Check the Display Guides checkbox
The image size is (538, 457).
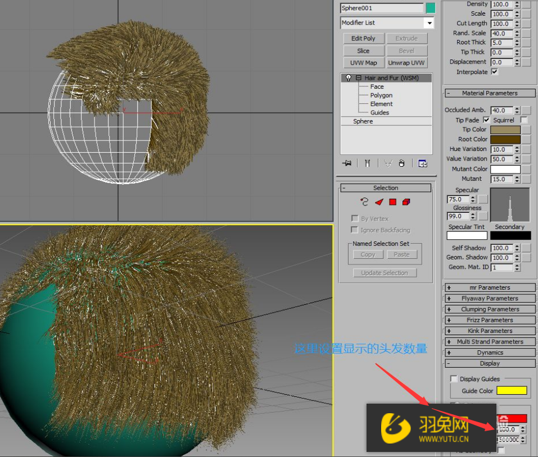tap(454, 378)
